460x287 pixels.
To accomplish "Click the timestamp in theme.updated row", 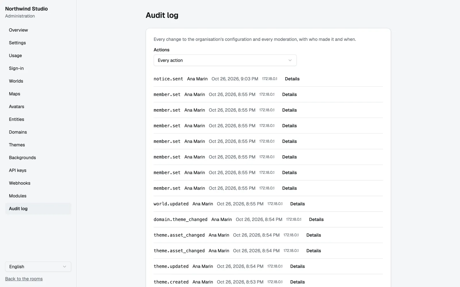I will click(x=240, y=267).
